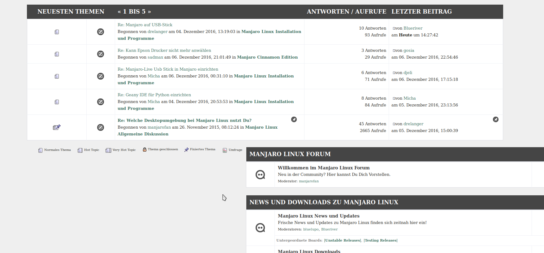Go to next topics with » arrow

[149, 12]
